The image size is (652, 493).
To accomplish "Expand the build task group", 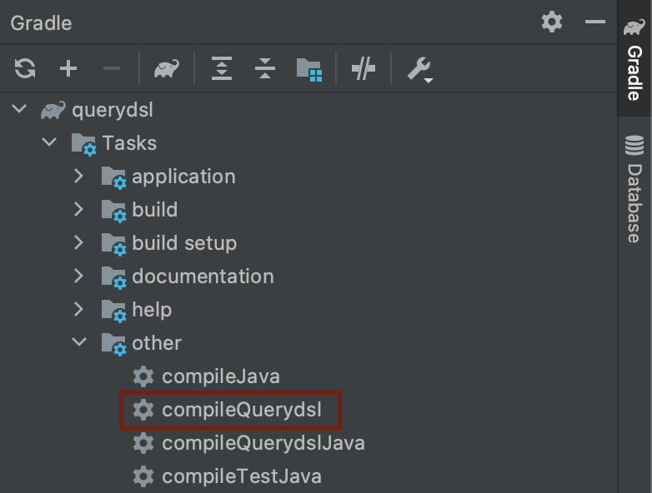I will (x=78, y=209).
